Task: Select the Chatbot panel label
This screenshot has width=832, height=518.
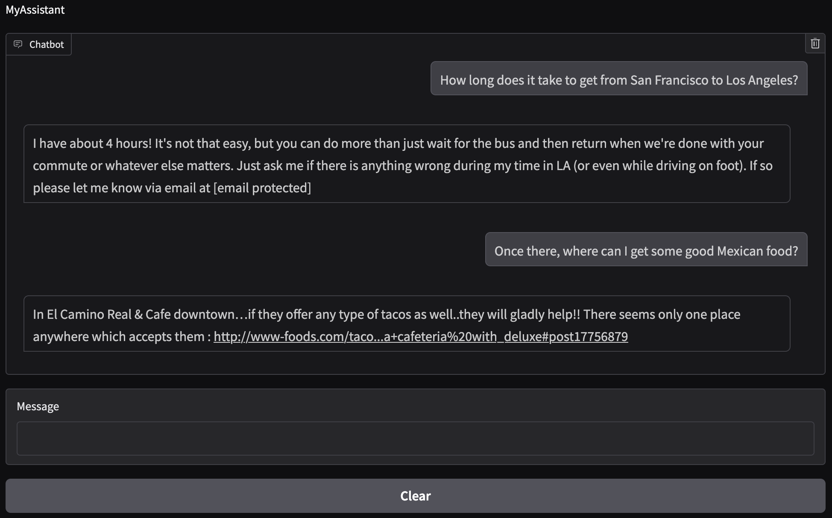Action: [x=47, y=44]
